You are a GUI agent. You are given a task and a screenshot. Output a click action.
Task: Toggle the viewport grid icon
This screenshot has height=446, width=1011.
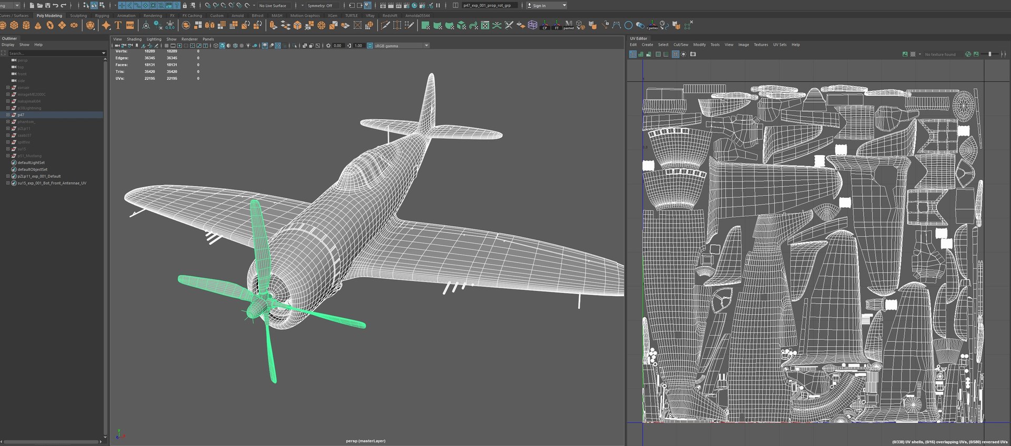point(166,46)
